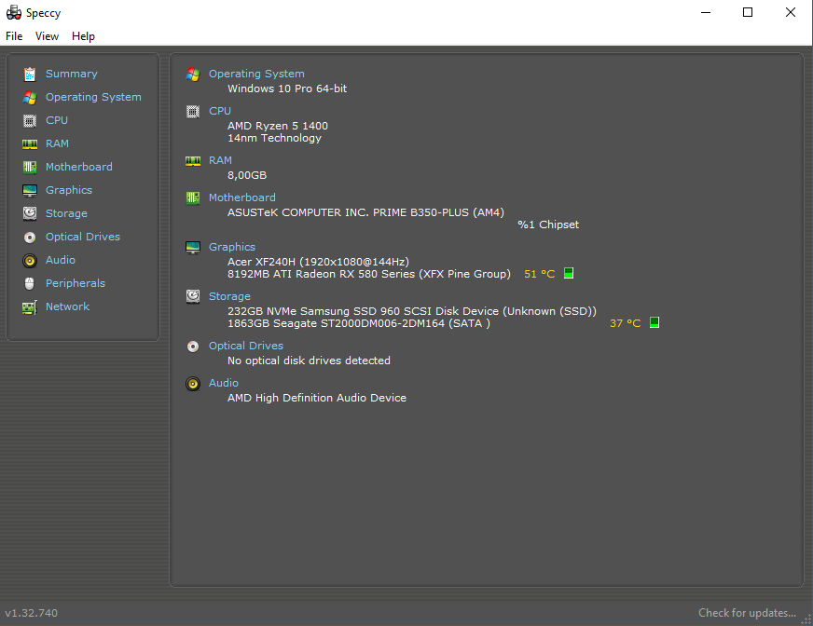The height and width of the screenshot is (626, 813).
Task: Click the Seagate ST2000DM006 drive entry
Action: click(358, 323)
